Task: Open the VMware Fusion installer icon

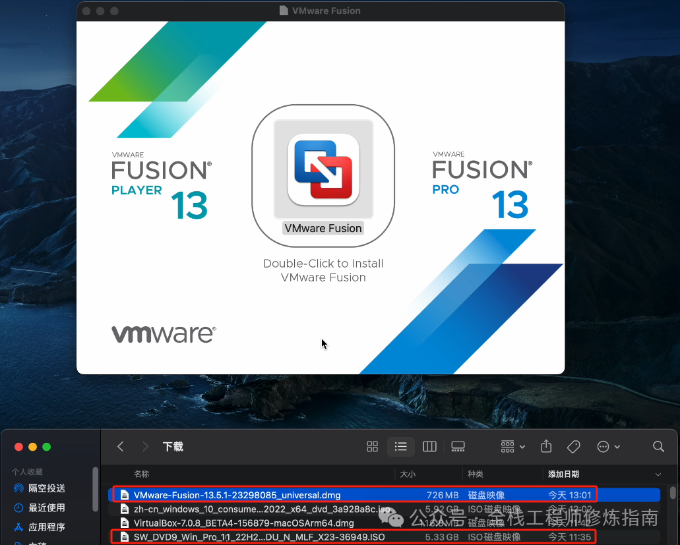Action: [323, 169]
